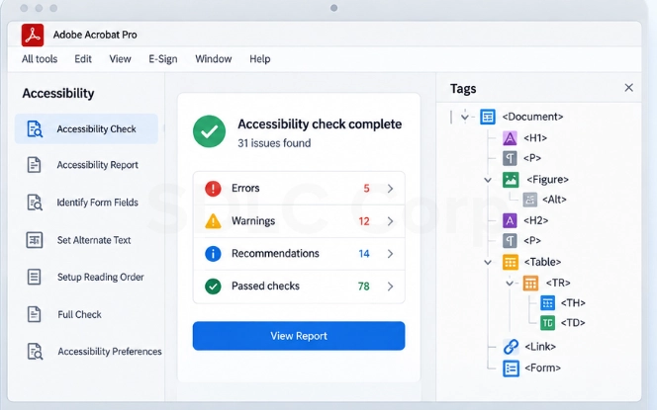
Task: Select the Form tag icon
Action: [511, 369]
